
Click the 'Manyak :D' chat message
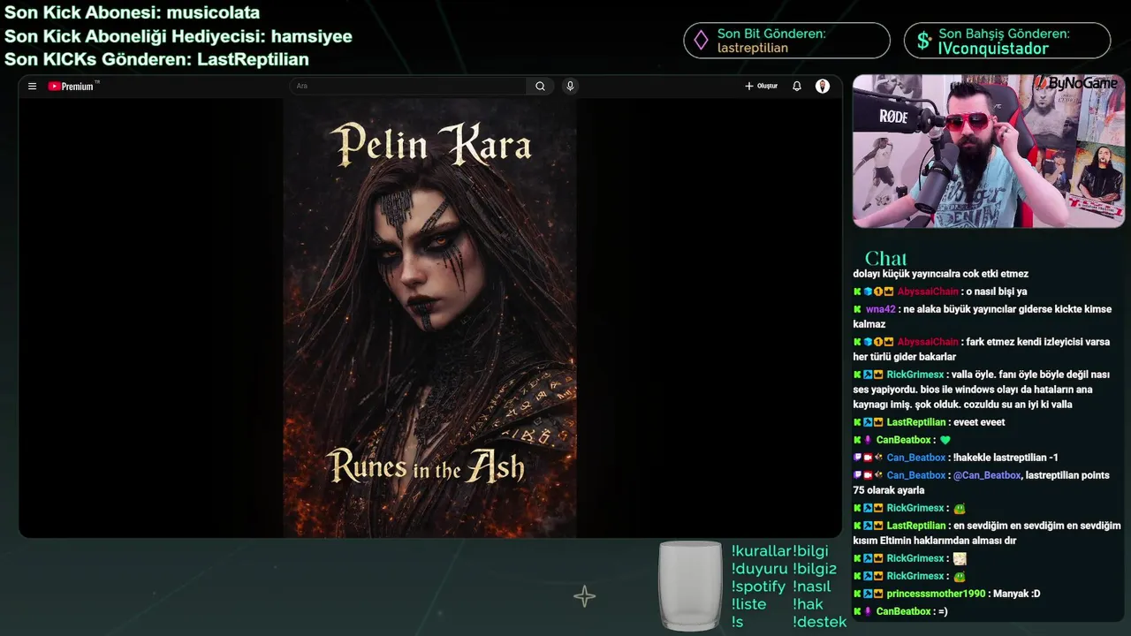tap(1016, 594)
